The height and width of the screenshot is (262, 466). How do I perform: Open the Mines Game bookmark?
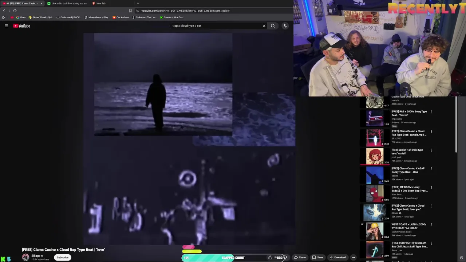97,17
